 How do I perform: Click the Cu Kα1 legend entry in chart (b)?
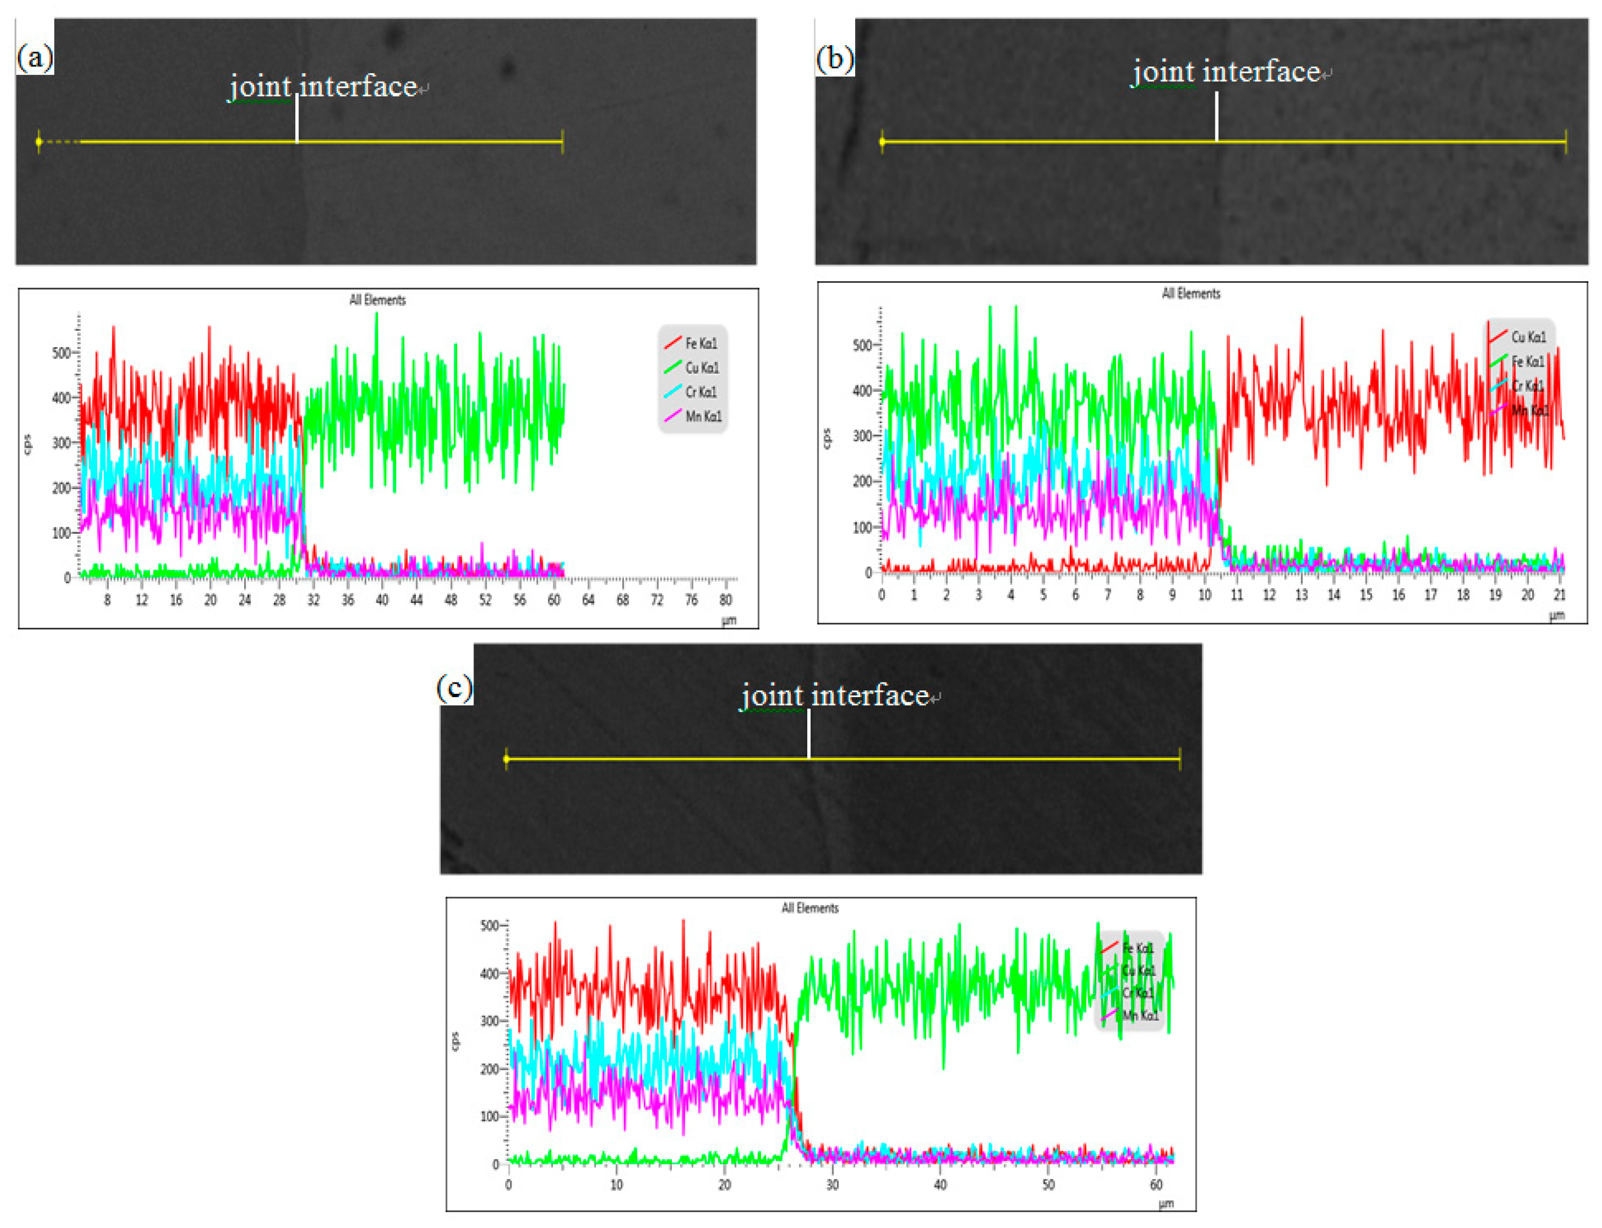[1528, 337]
